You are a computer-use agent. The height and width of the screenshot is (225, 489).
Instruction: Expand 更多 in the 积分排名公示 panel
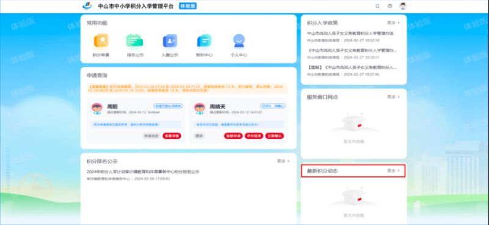tap(284, 161)
